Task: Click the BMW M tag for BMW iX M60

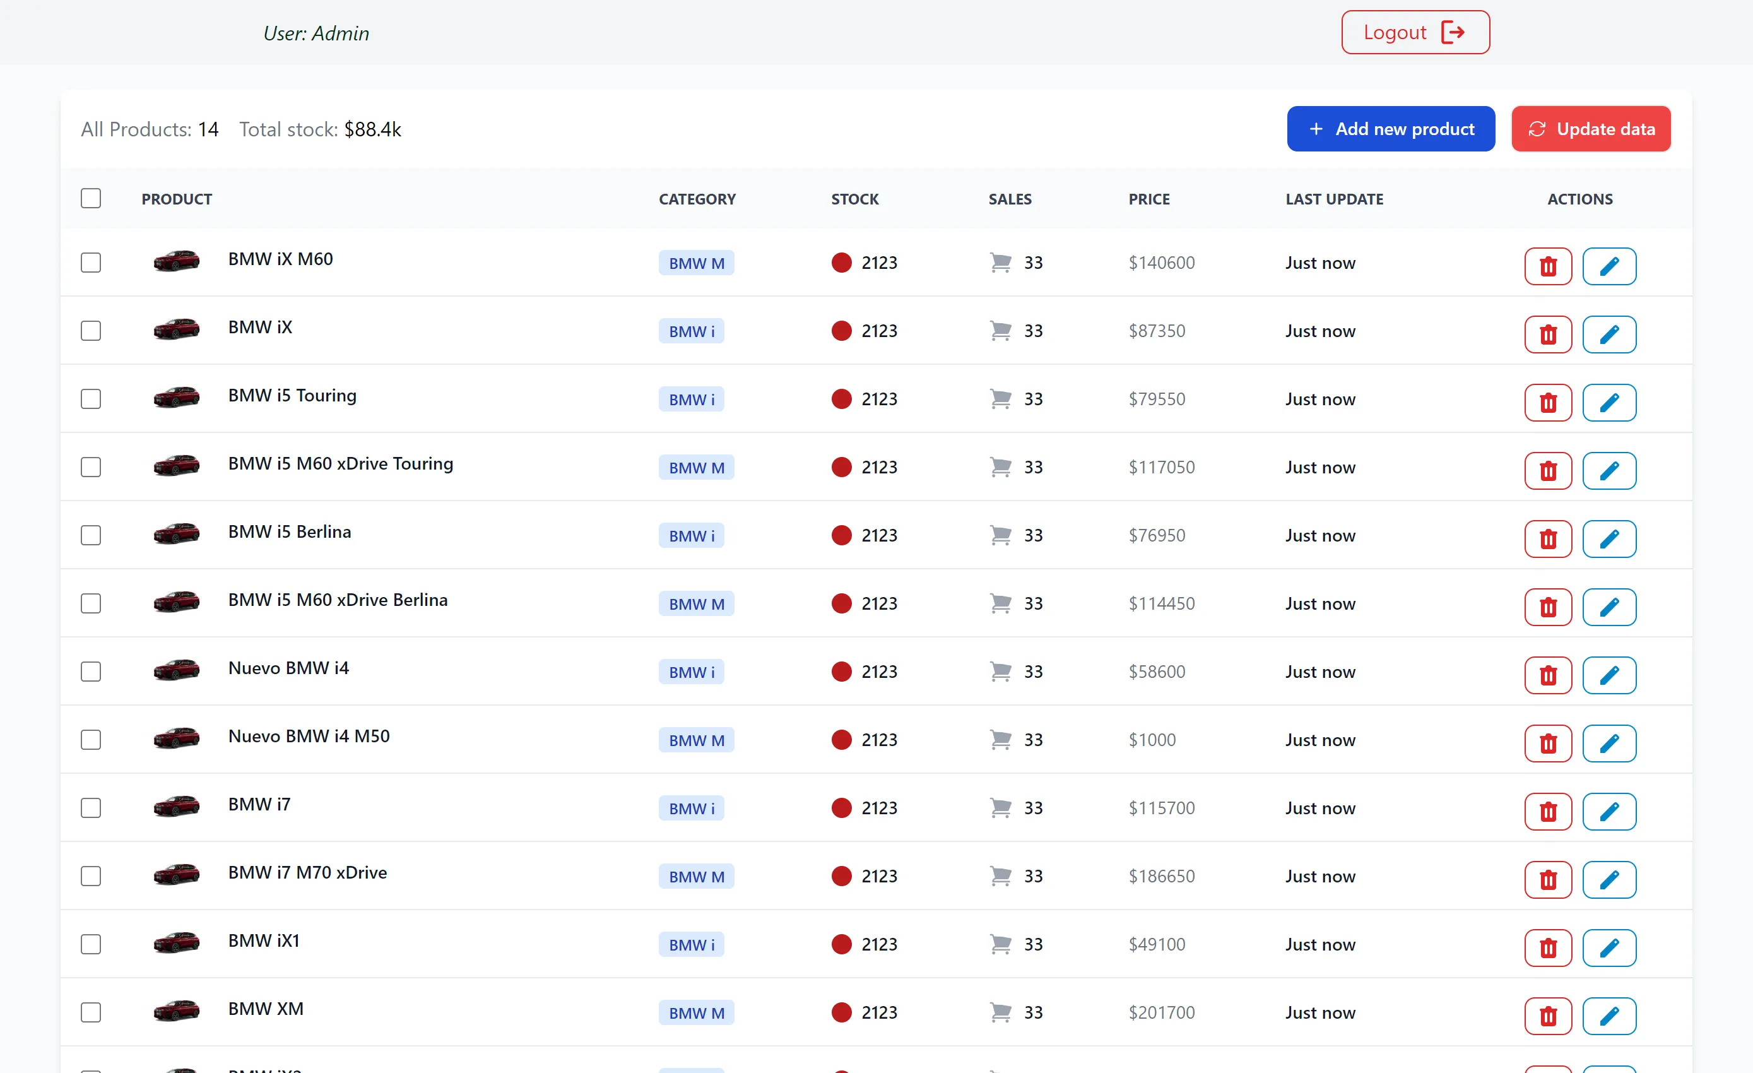Action: (x=697, y=264)
